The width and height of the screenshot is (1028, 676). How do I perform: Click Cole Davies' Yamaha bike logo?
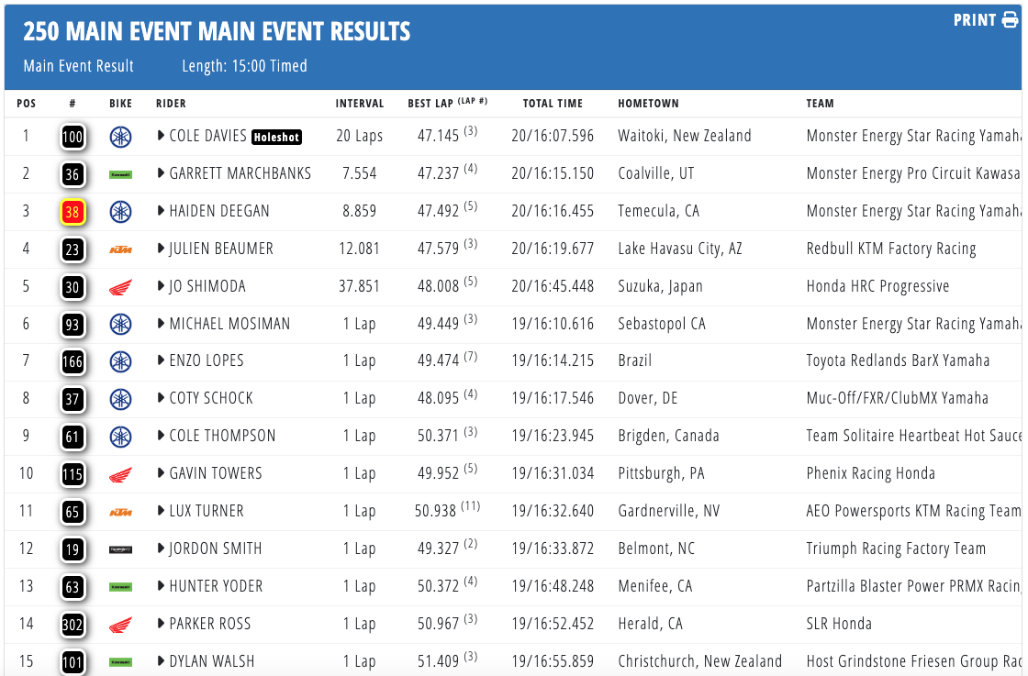(x=120, y=137)
